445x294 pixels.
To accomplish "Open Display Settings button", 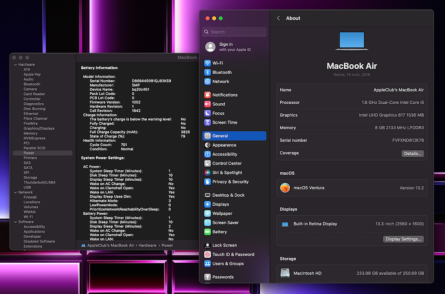I will click(x=403, y=239).
